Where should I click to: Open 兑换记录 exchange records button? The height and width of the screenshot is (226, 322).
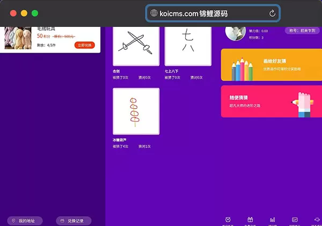point(74,221)
